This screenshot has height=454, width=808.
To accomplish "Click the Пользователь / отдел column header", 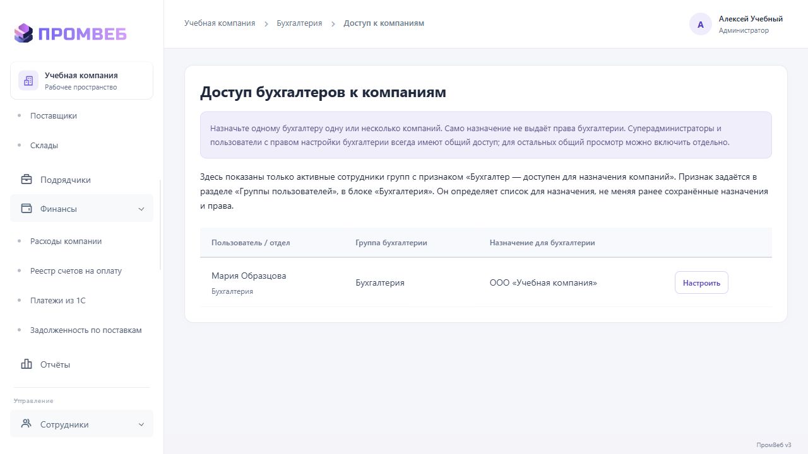I will tap(251, 243).
